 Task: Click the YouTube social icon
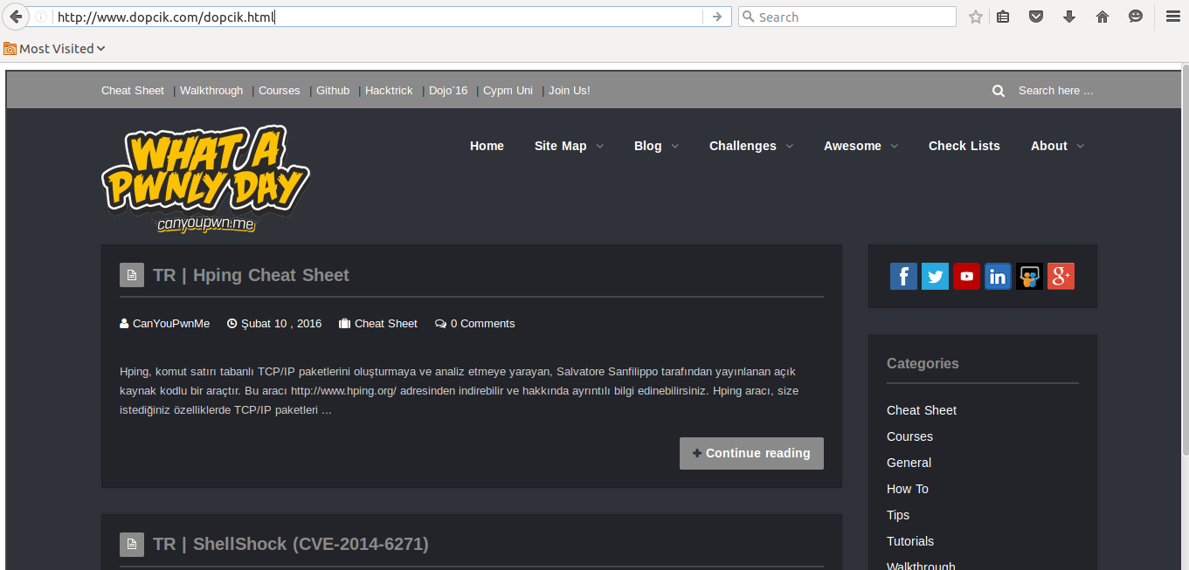966,277
